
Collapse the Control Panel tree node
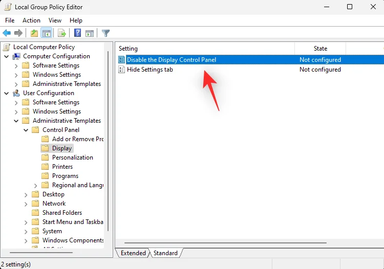26,130
